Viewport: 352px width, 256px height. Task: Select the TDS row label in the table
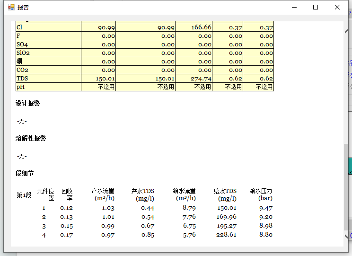tap(22, 79)
